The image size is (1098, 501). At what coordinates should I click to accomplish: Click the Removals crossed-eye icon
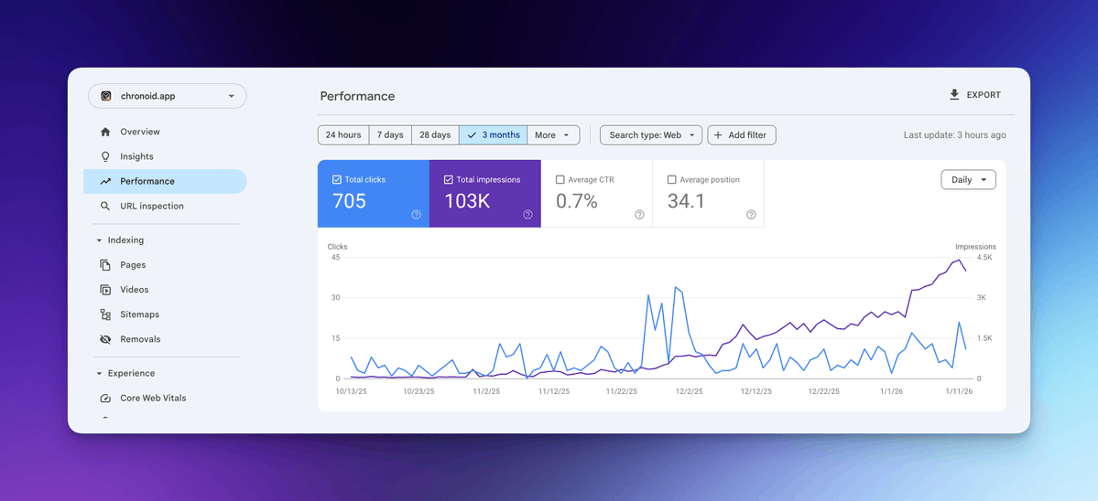pos(105,339)
